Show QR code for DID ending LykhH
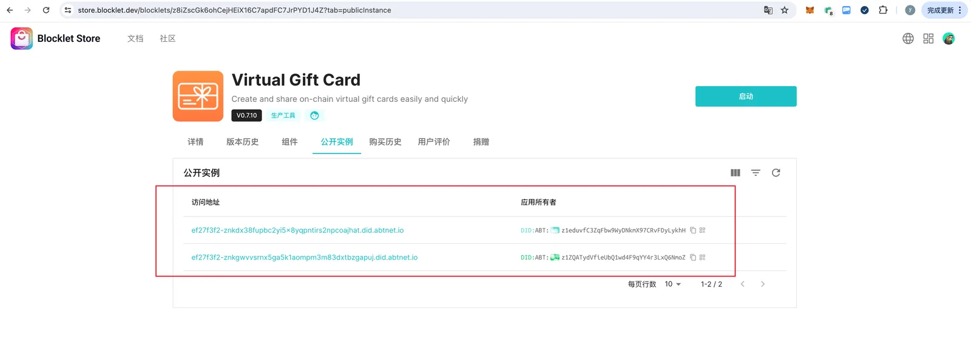Image resolution: width=971 pixels, height=353 pixels. [x=702, y=230]
